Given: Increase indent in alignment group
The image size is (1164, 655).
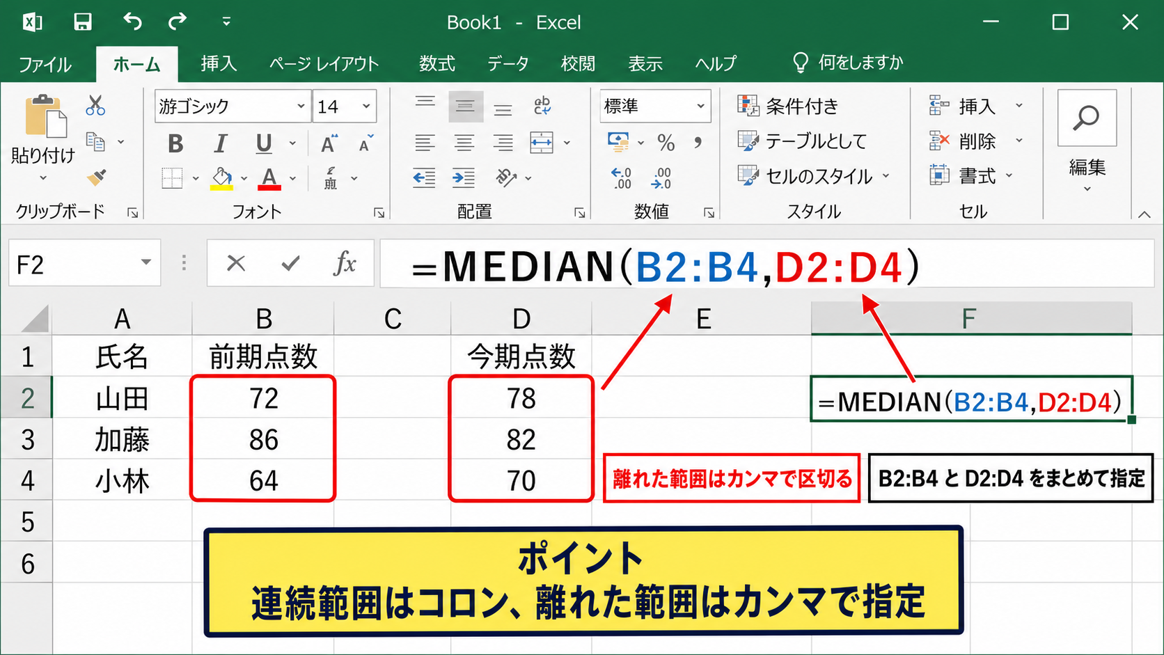Looking at the screenshot, I should [x=464, y=178].
